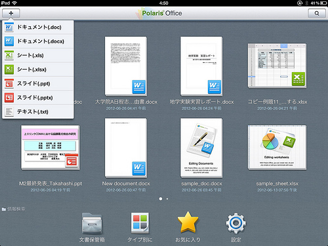The width and height of the screenshot is (328, 246).
Task: Create new ドキュメント(.docx) file
Action: click(x=38, y=41)
